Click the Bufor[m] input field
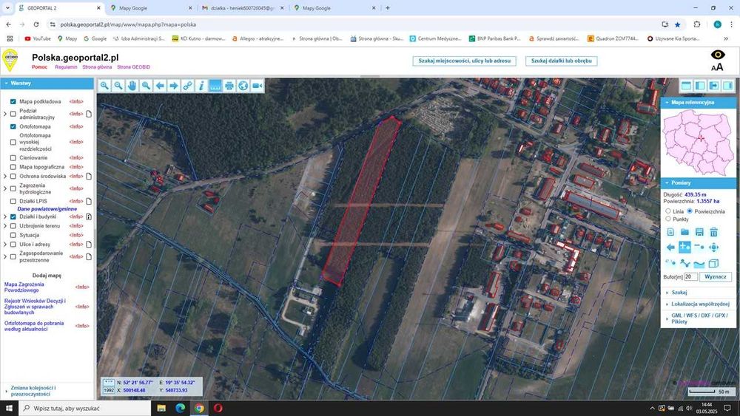This screenshot has height=416, width=740. (690, 277)
